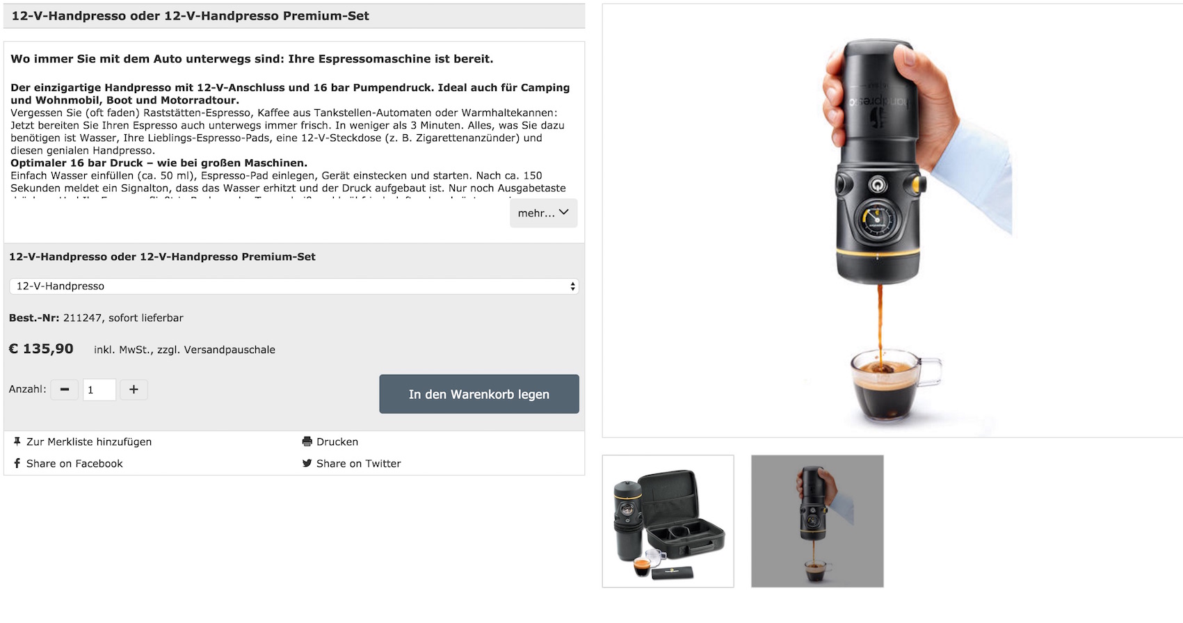Select the Premium-Set case thumbnail
Viewport: 1183px width, 623px height.
point(668,521)
